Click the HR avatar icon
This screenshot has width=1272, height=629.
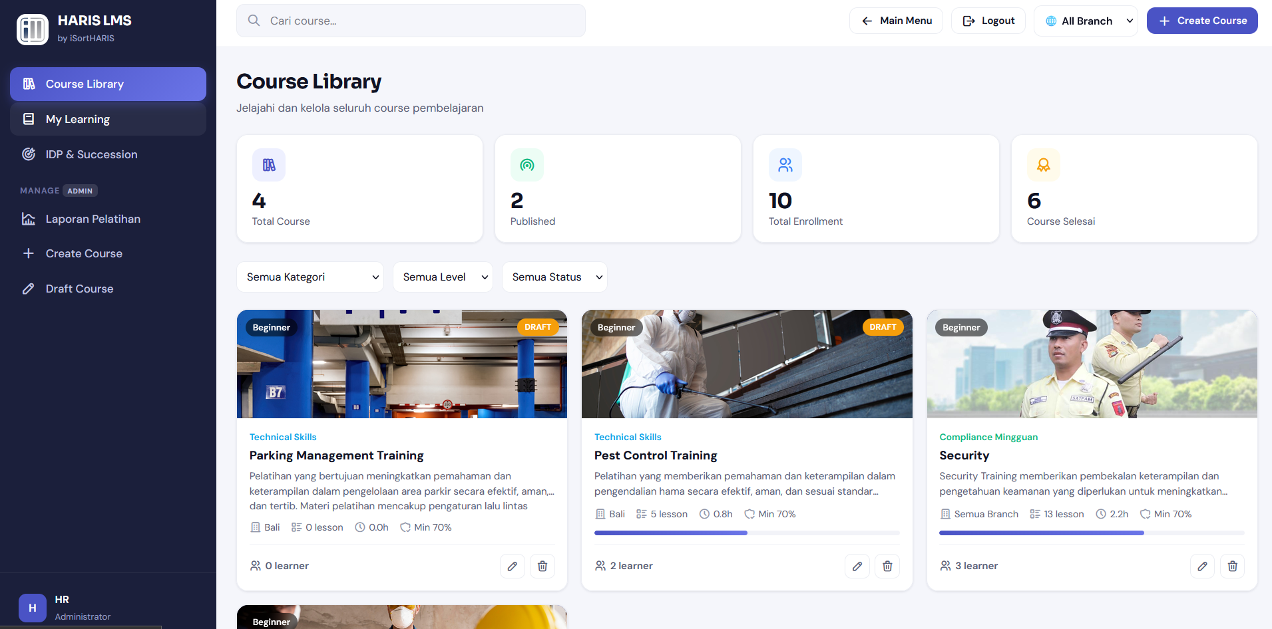pos(33,608)
